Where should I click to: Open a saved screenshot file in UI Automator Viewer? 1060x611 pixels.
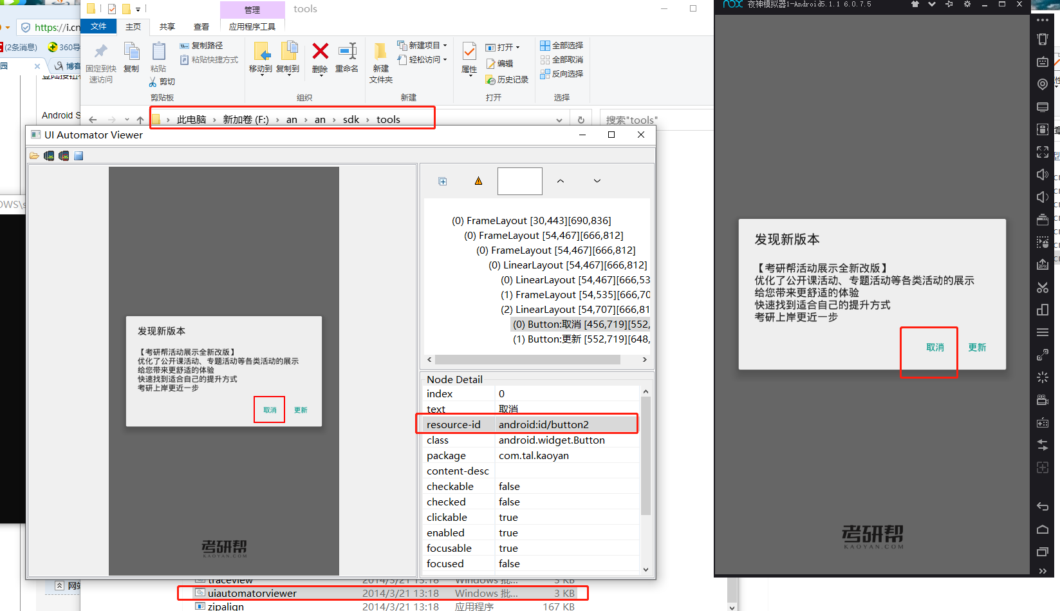(34, 155)
